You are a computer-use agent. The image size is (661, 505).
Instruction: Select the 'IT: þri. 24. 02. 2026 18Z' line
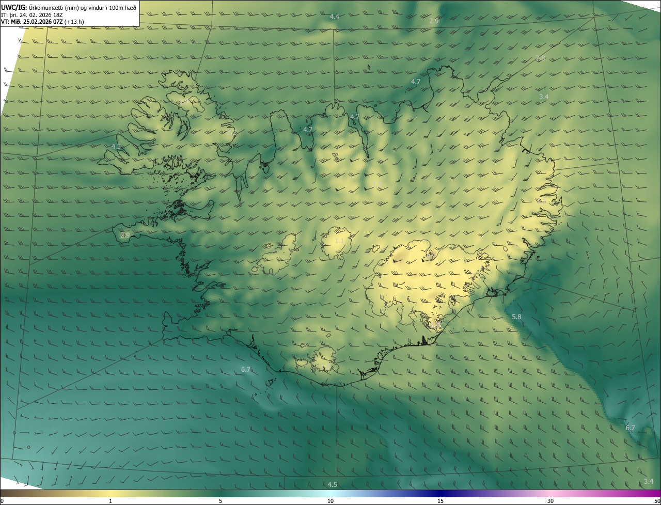point(32,15)
